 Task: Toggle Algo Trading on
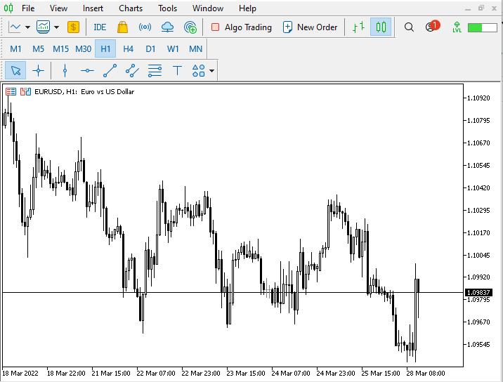[241, 27]
